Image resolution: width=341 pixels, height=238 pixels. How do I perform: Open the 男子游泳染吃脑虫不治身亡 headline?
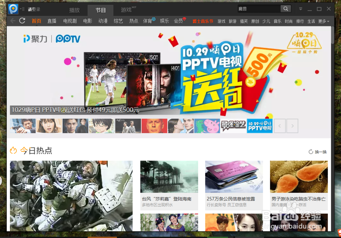(x=299, y=199)
